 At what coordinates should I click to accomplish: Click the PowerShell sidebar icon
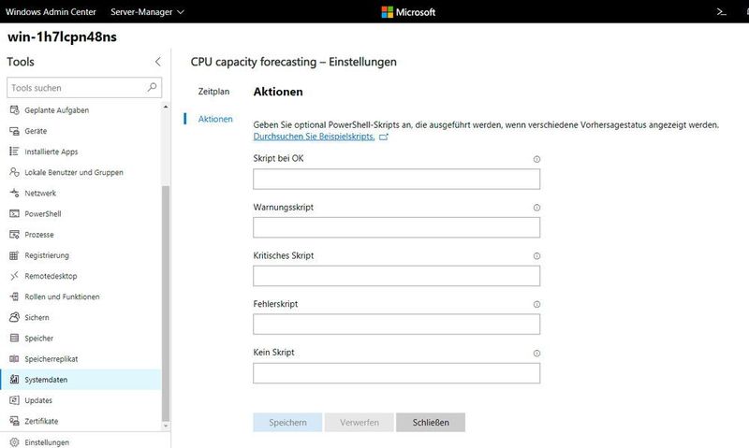click(14, 214)
